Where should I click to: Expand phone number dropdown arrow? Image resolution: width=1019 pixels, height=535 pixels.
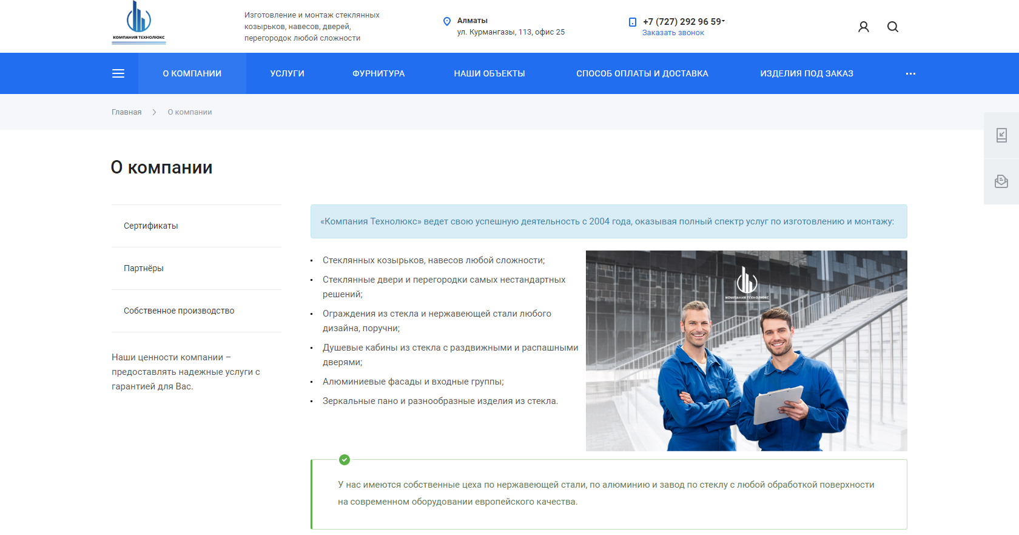pyautogui.click(x=724, y=21)
